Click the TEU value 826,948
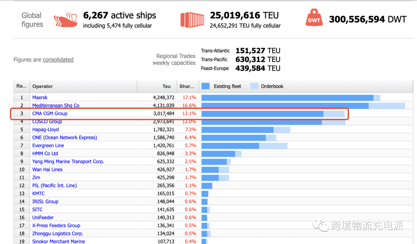 (x=166, y=153)
